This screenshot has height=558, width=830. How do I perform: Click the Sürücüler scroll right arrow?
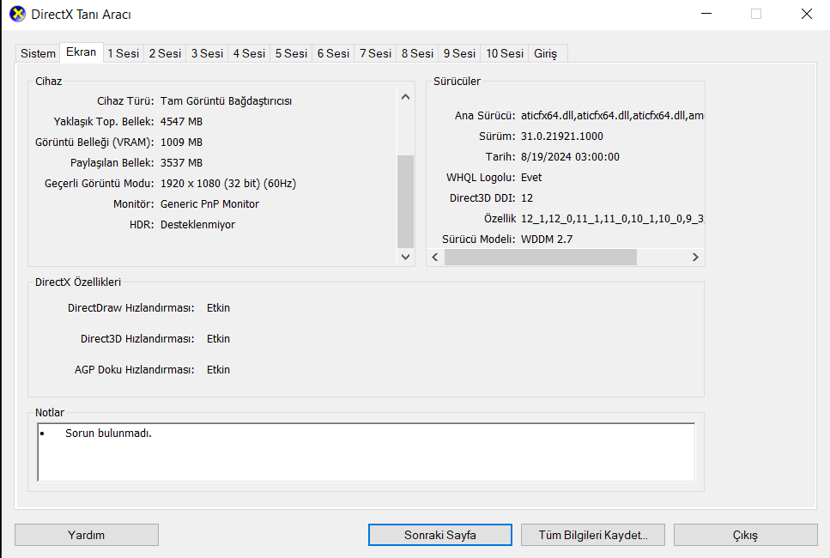(x=695, y=258)
